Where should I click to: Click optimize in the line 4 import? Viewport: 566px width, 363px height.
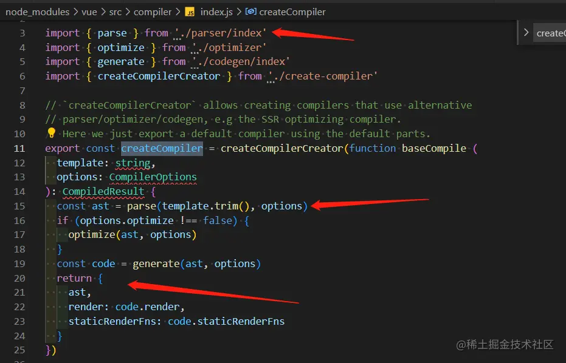point(121,47)
